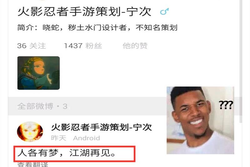Open the Naruto avatar on the post

pos(30,132)
